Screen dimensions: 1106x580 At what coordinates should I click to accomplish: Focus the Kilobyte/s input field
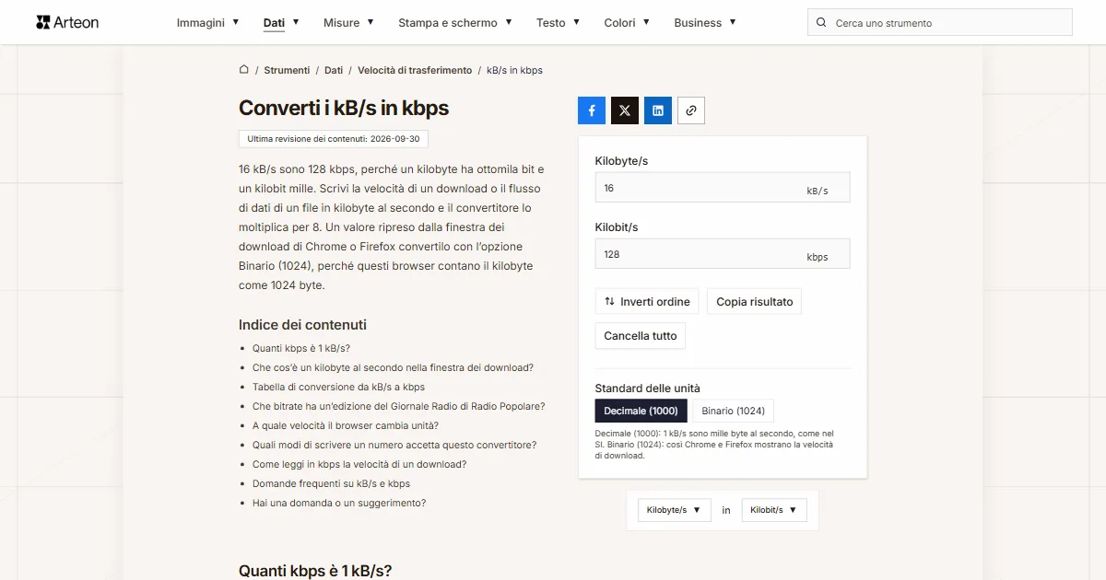coord(723,187)
